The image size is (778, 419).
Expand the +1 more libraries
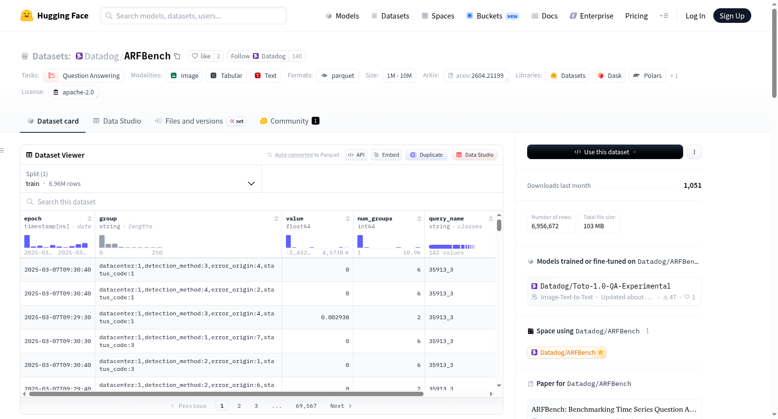(674, 75)
